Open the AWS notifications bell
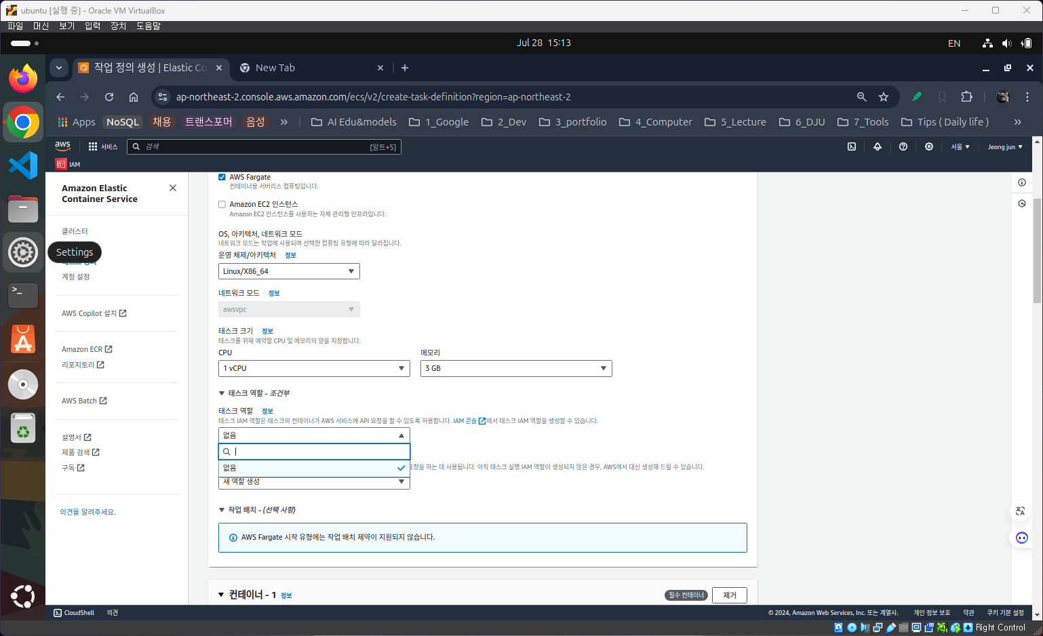This screenshot has height=636, width=1043. 878,146
